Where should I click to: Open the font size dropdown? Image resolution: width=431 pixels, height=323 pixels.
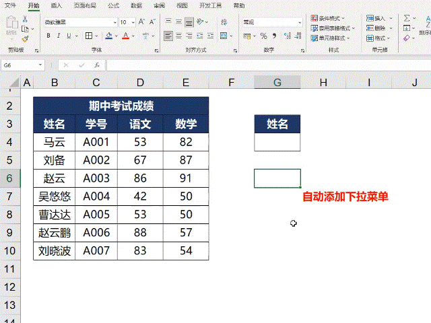coord(133,22)
